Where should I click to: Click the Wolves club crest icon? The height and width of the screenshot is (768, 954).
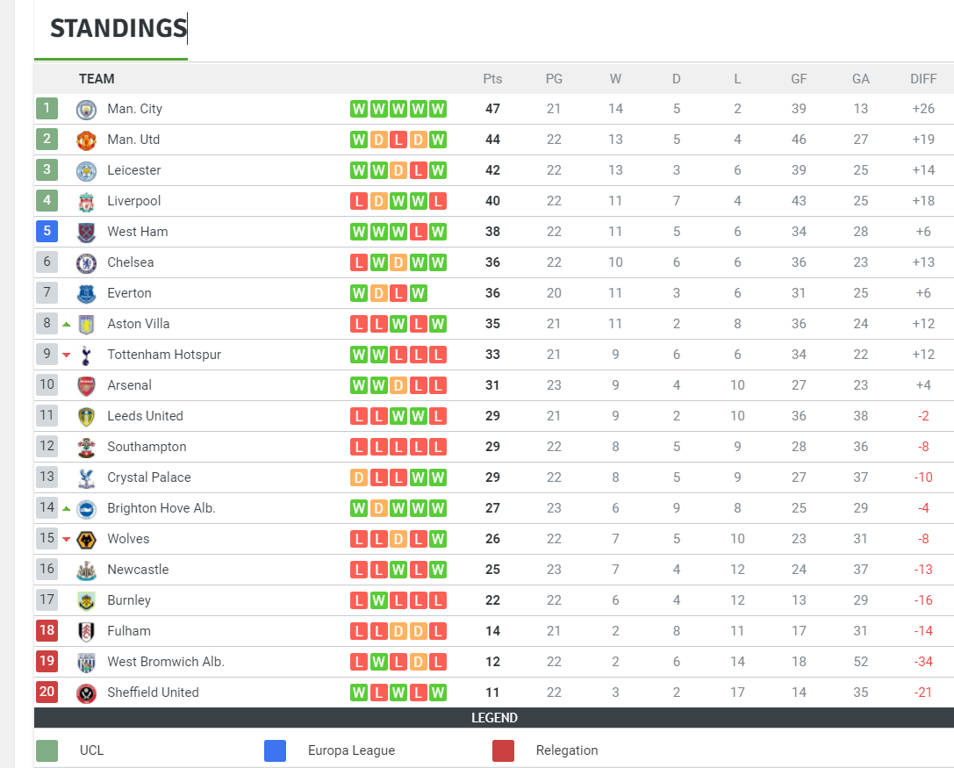tap(86, 539)
